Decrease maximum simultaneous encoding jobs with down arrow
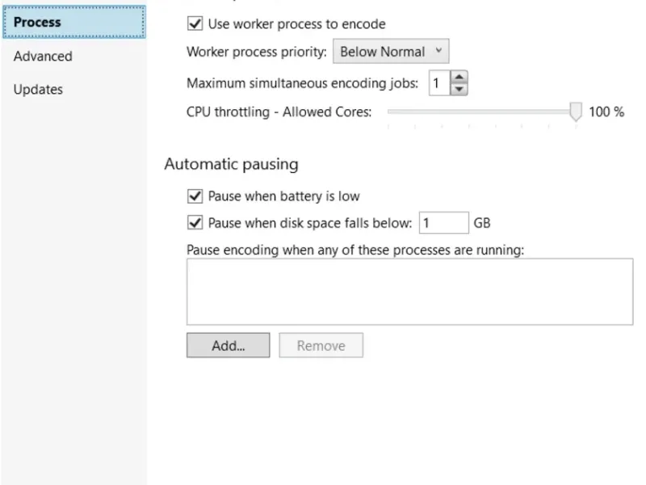Viewport: 646px width, 485px height. point(459,89)
